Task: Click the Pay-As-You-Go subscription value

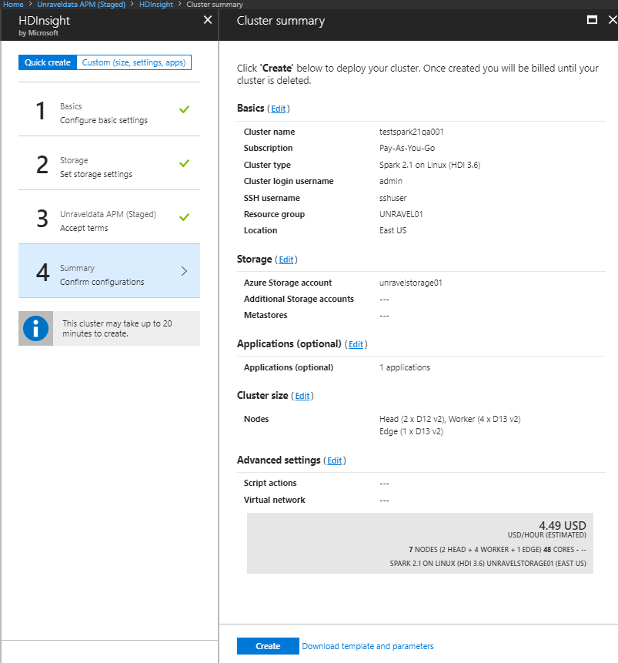Action: tap(407, 148)
